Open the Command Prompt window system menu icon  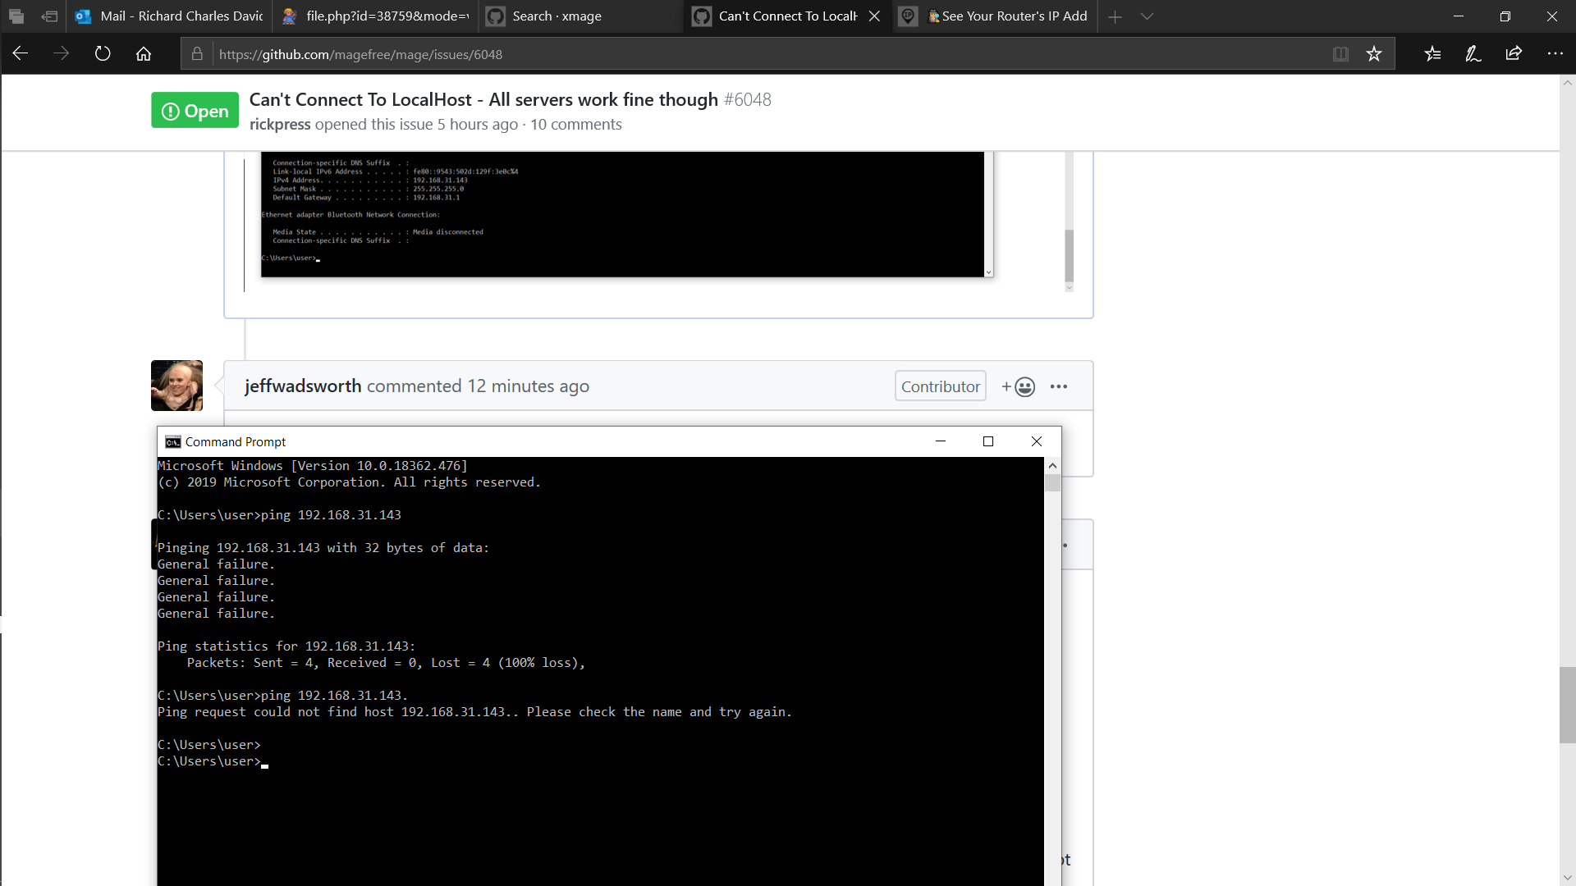172,441
